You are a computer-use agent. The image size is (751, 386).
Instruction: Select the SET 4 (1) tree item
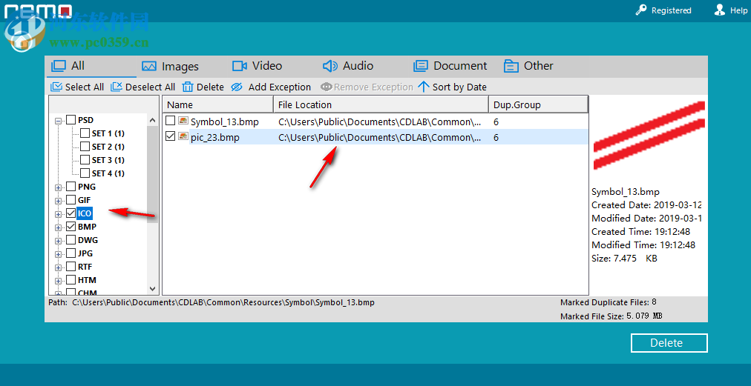[108, 173]
